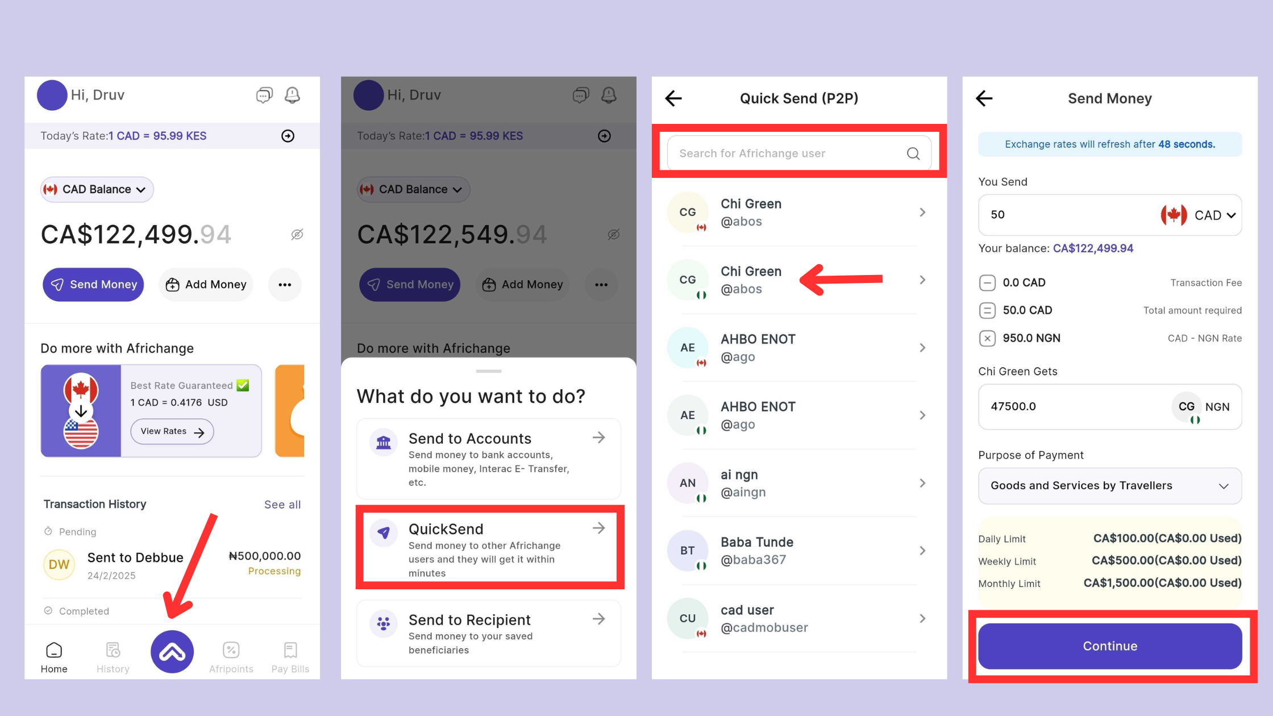Open chevron for AHBO ENOT with Nigeria flag
The height and width of the screenshot is (716, 1273).
(x=922, y=415)
